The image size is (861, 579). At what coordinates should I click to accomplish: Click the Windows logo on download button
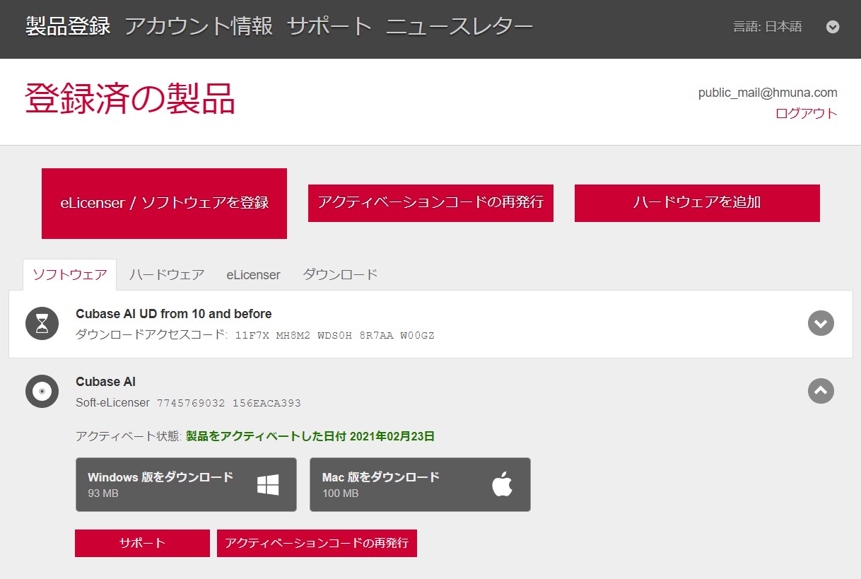point(268,485)
